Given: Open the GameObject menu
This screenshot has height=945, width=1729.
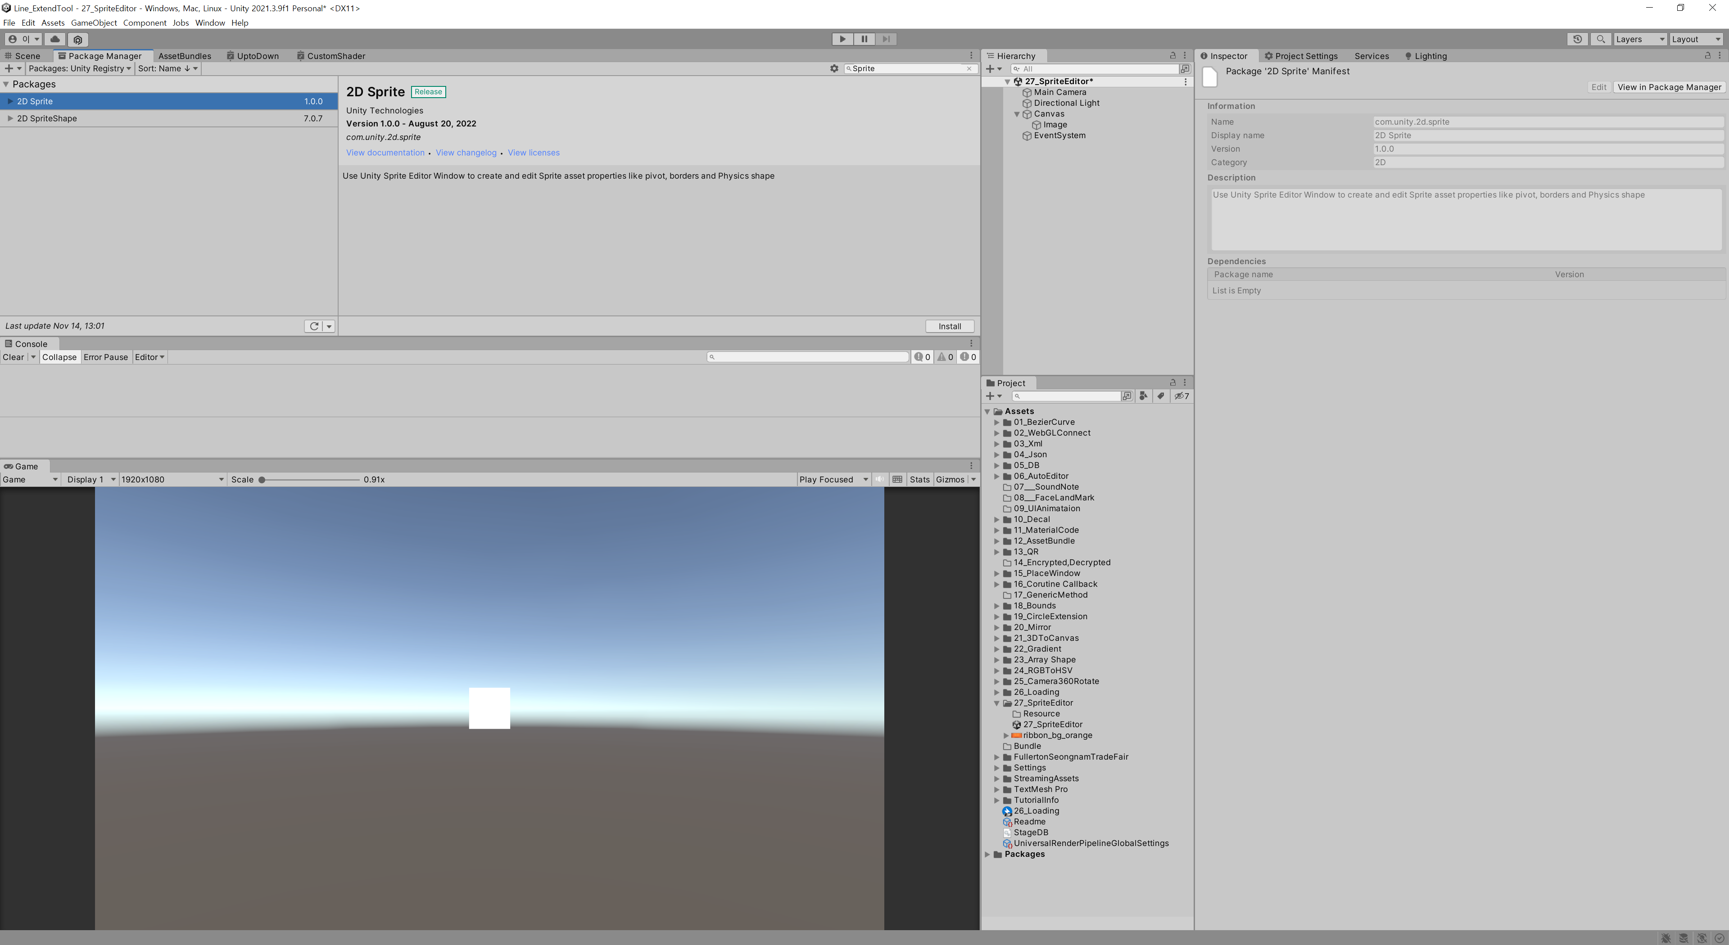Looking at the screenshot, I should (93, 23).
